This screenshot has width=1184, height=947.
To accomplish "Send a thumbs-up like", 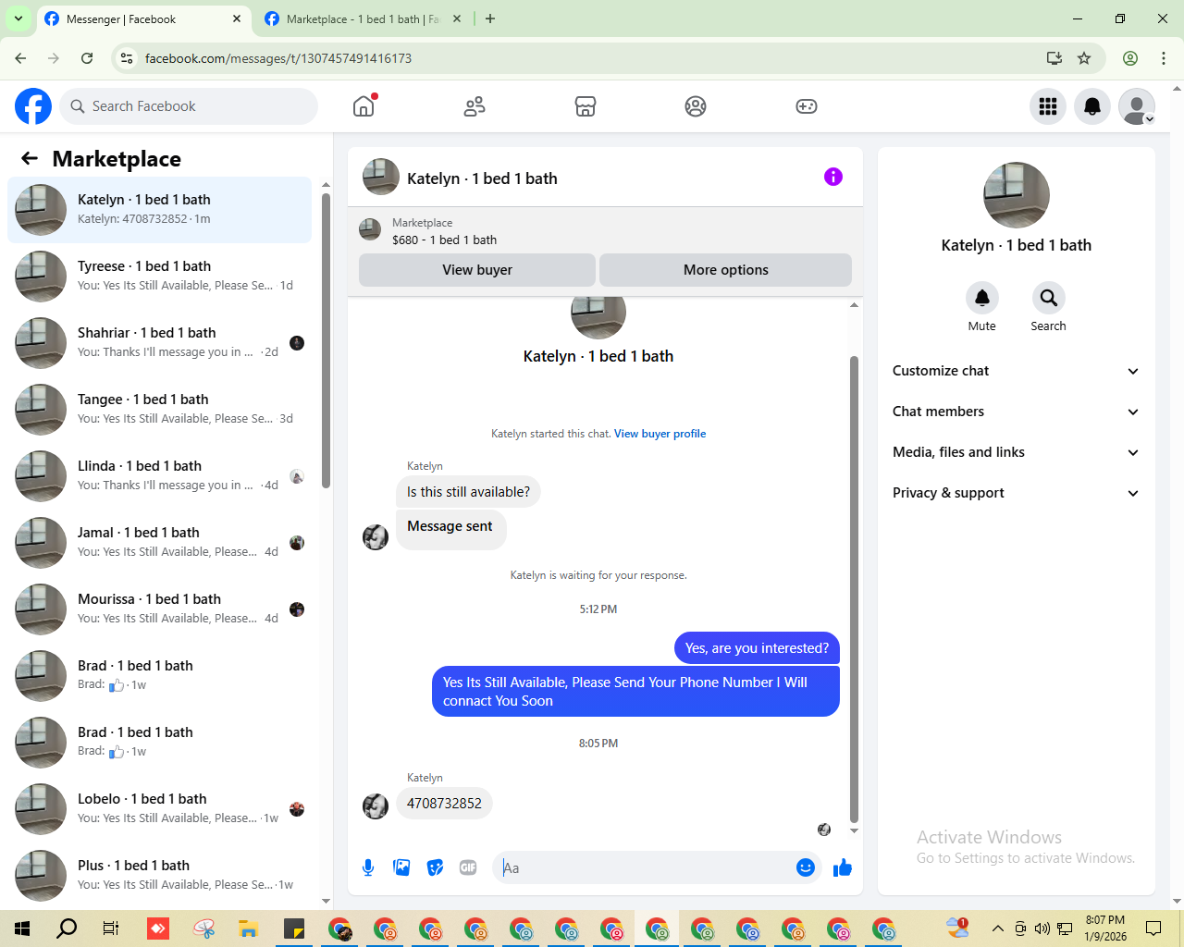I will [x=843, y=867].
